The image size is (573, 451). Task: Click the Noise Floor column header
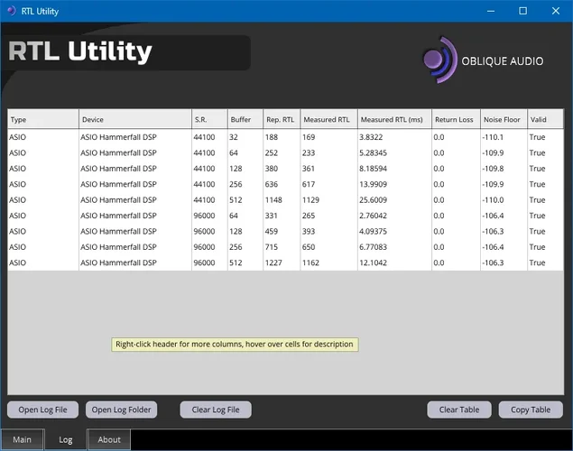pos(504,119)
